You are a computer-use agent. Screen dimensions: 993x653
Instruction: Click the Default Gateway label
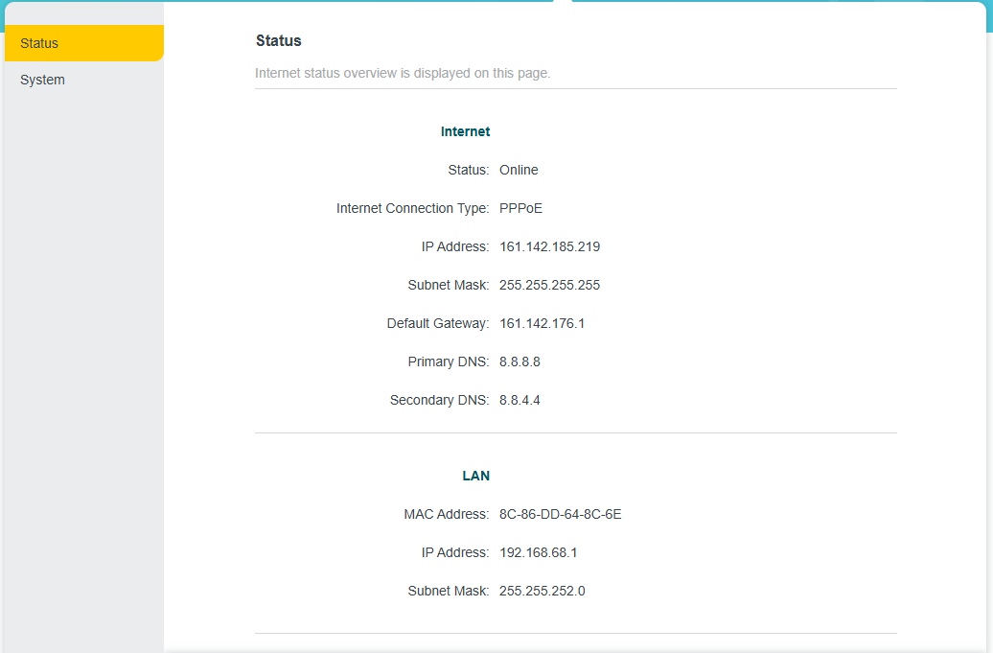(438, 323)
